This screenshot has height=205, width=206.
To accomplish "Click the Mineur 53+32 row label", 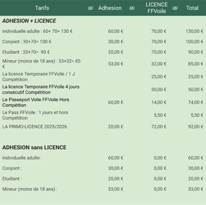I will pos(41,64).
